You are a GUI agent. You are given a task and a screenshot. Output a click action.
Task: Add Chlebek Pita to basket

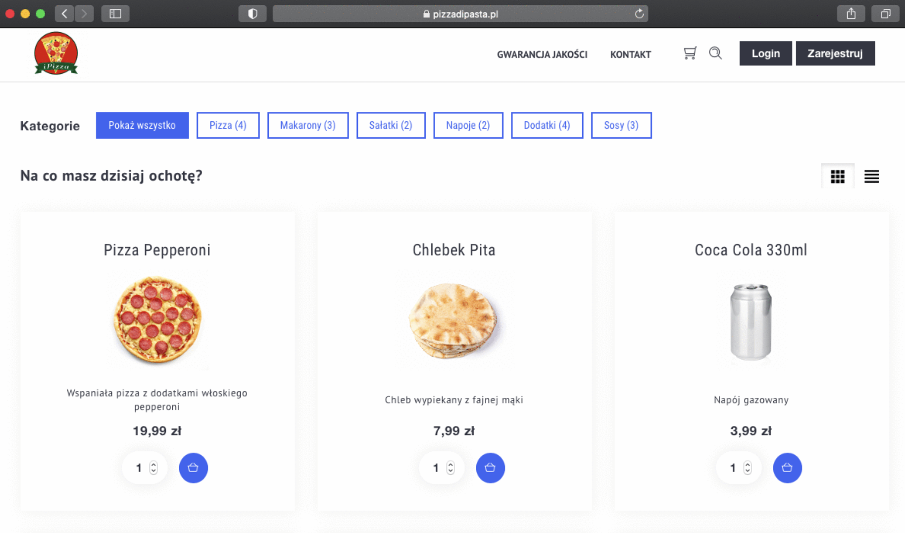pos(490,468)
